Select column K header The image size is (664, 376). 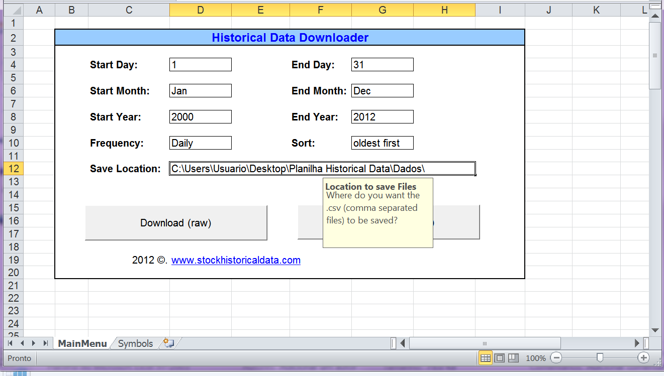[596, 10]
